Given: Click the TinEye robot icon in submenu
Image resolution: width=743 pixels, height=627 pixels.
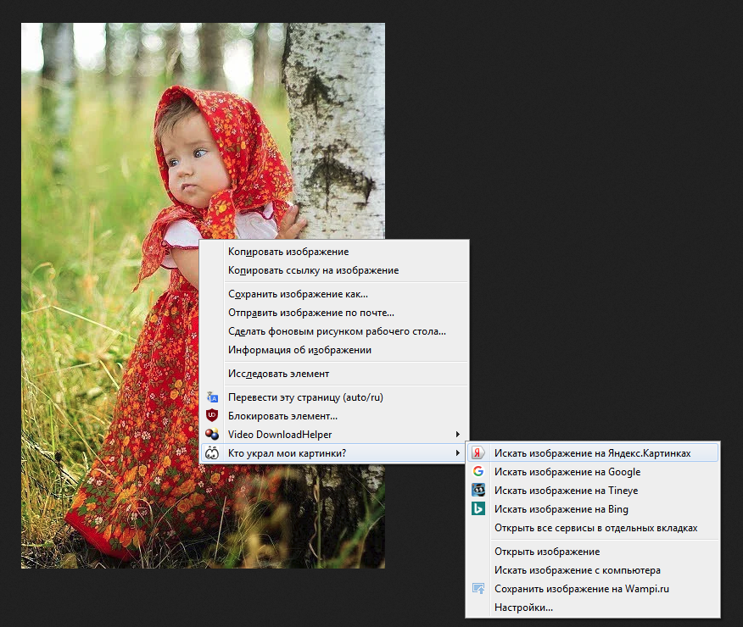Looking at the screenshot, I should 478,490.
